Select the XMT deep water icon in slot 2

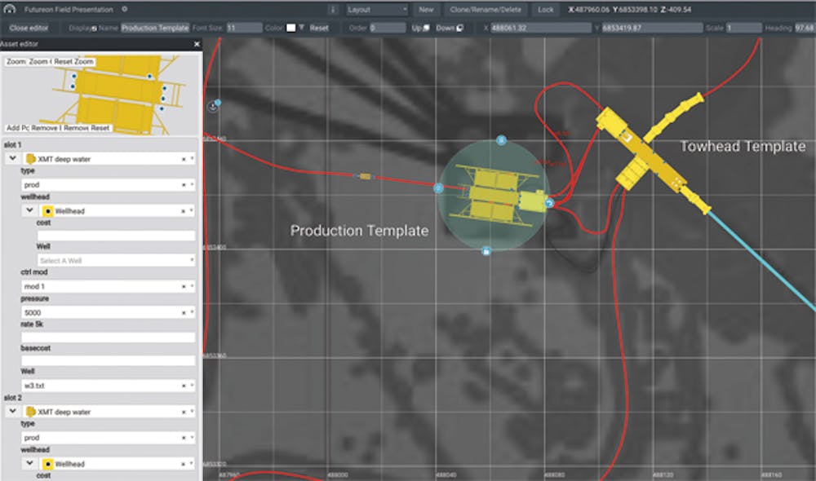coord(30,411)
